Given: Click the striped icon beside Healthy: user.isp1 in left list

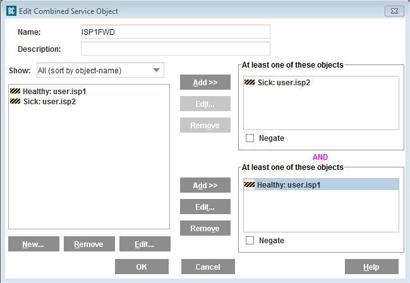Looking at the screenshot, I should (x=15, y=92).
